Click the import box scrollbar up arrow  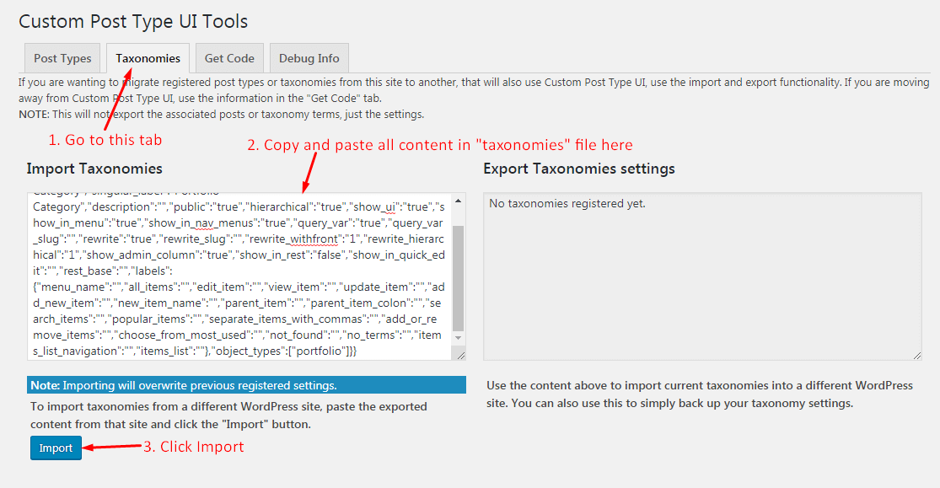[458, 201]
